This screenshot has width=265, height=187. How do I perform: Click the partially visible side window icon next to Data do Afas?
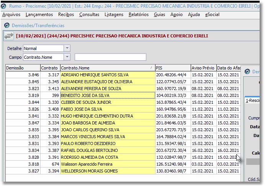(x=247, y=72)
